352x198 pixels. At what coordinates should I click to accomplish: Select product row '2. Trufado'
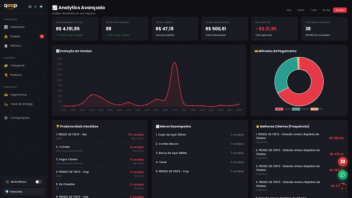[100, 149]
